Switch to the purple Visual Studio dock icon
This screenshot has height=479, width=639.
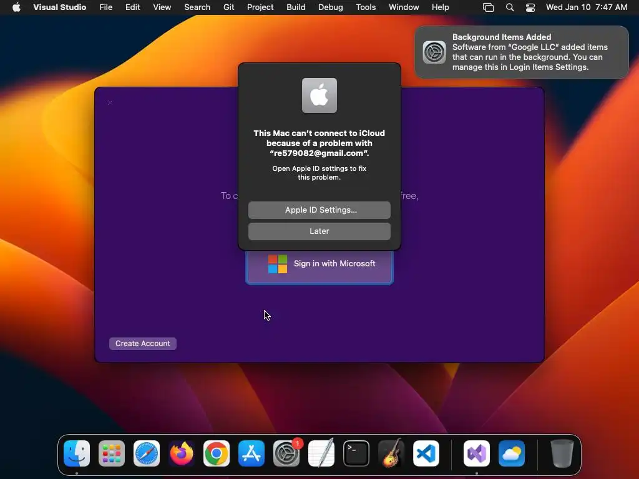pyautogui.click(x=477, y=453)
